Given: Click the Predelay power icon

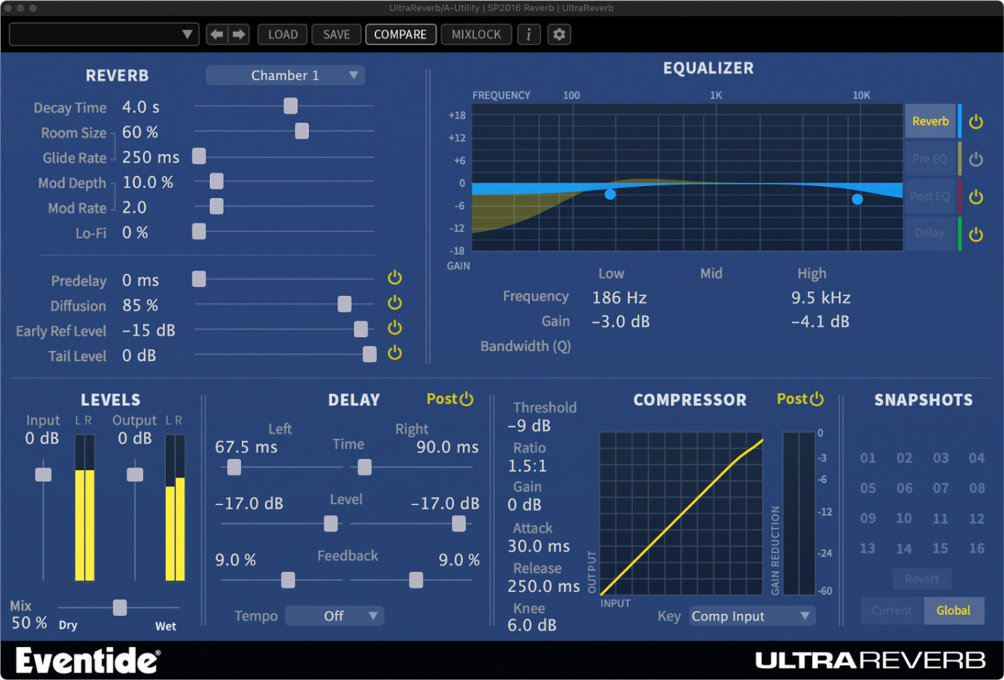Looking at the screenshot, I should click(394, 277).
